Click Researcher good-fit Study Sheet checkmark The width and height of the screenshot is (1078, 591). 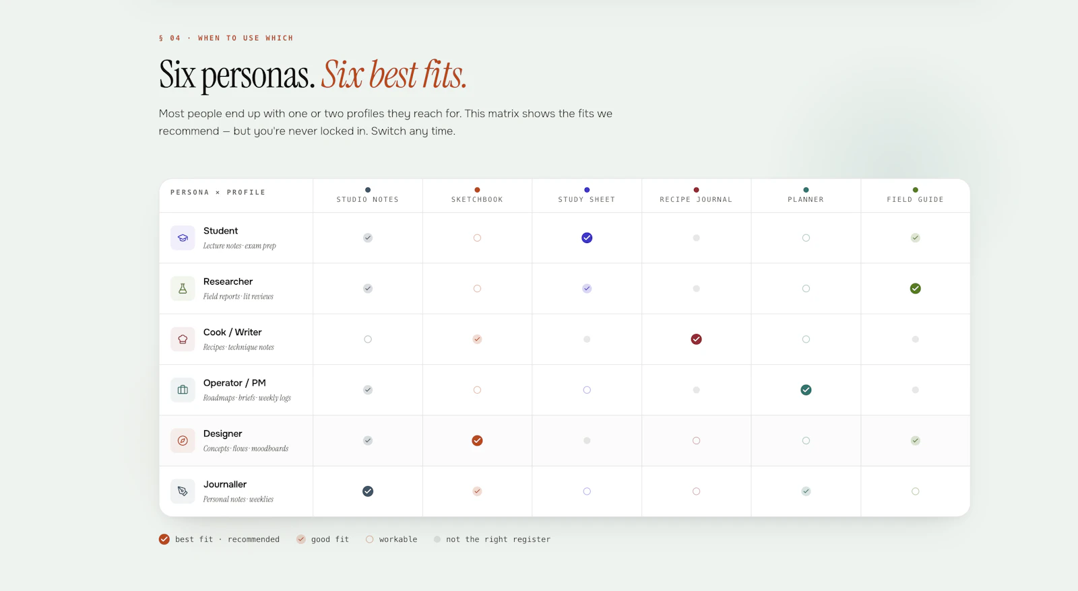[x=587, y=288]
